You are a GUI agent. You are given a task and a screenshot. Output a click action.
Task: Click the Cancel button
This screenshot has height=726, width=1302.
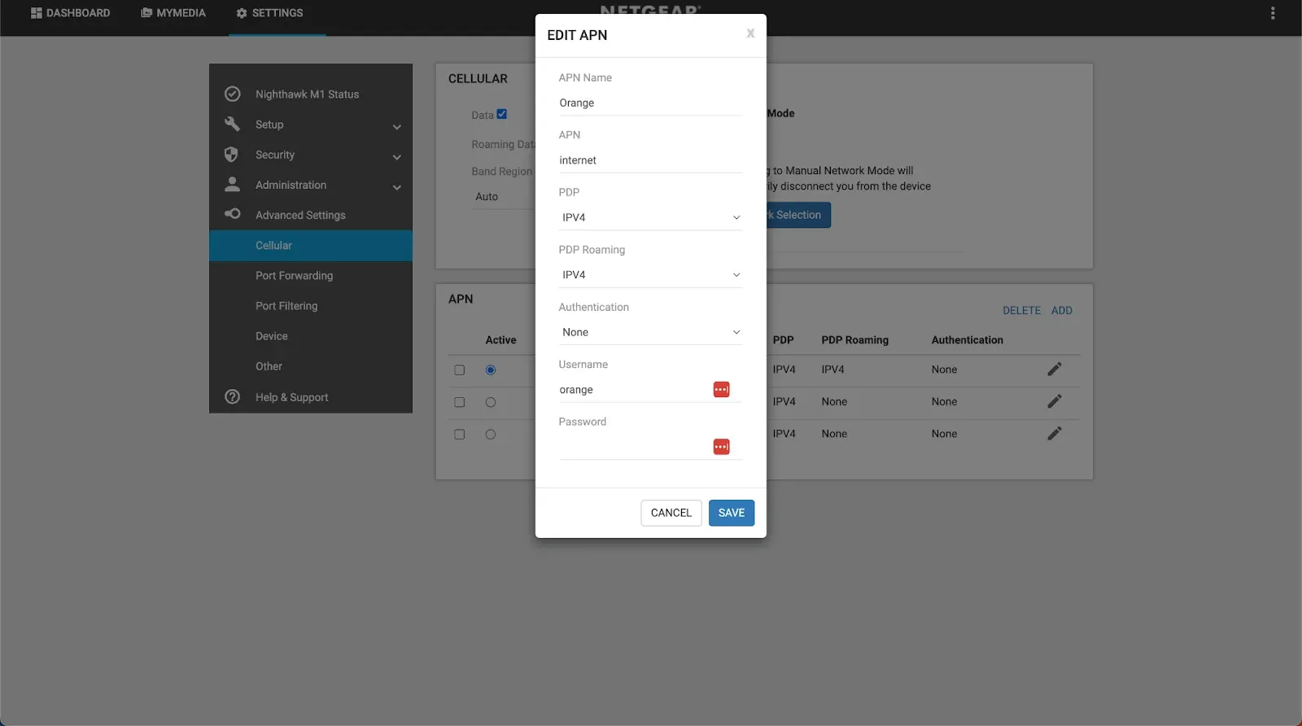(x=671, y=513)
